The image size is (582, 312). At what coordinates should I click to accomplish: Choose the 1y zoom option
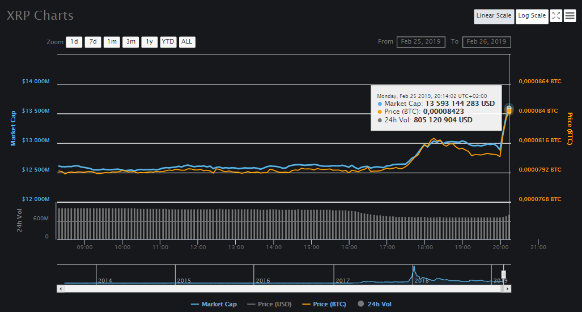coord(149,42)
